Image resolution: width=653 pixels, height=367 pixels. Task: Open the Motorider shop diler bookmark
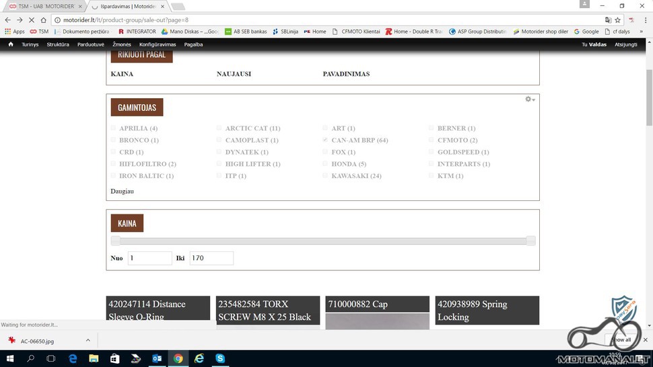[x=541, y=32]
